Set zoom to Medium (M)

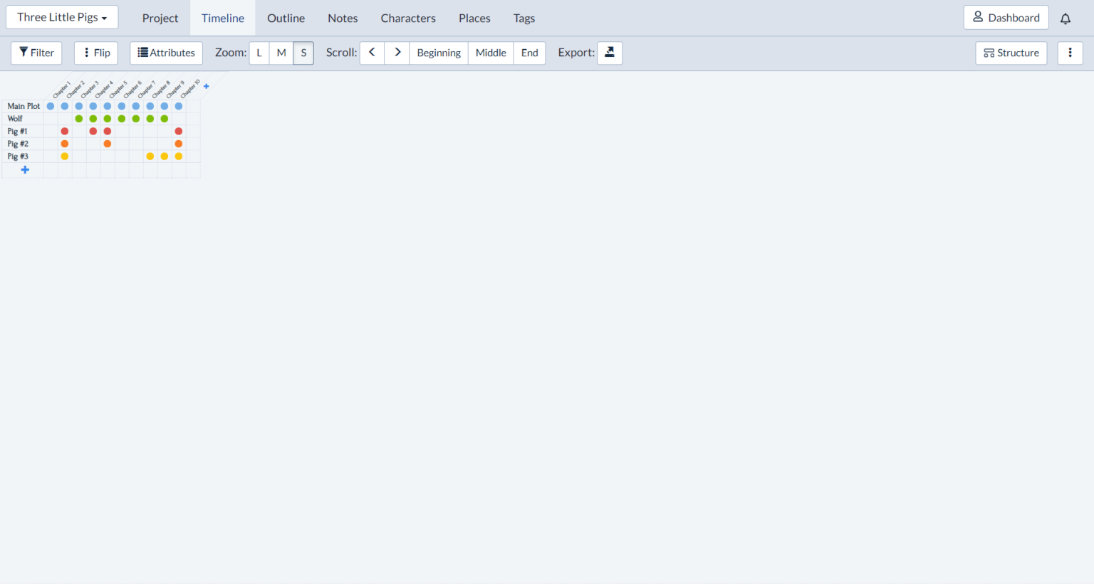(281, 53)
